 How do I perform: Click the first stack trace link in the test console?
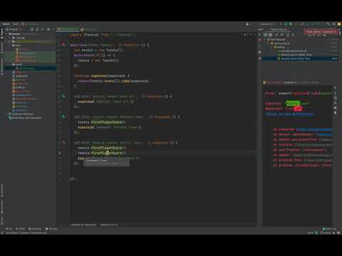click(x=314, y=129)
